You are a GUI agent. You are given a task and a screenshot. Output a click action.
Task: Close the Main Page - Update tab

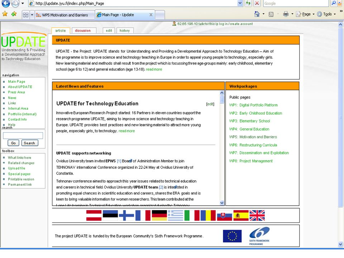tap(151, 15)
